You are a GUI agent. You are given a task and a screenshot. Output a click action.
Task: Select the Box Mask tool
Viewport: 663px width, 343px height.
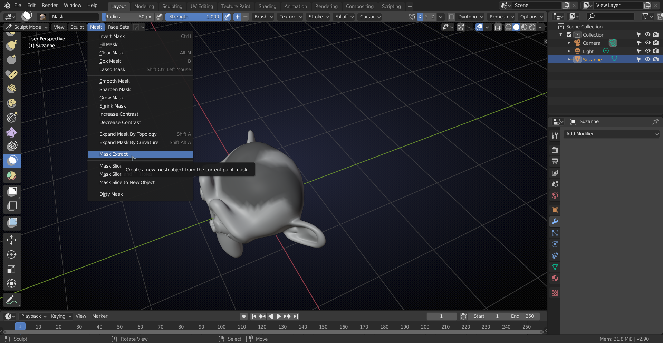pos(12,192)
